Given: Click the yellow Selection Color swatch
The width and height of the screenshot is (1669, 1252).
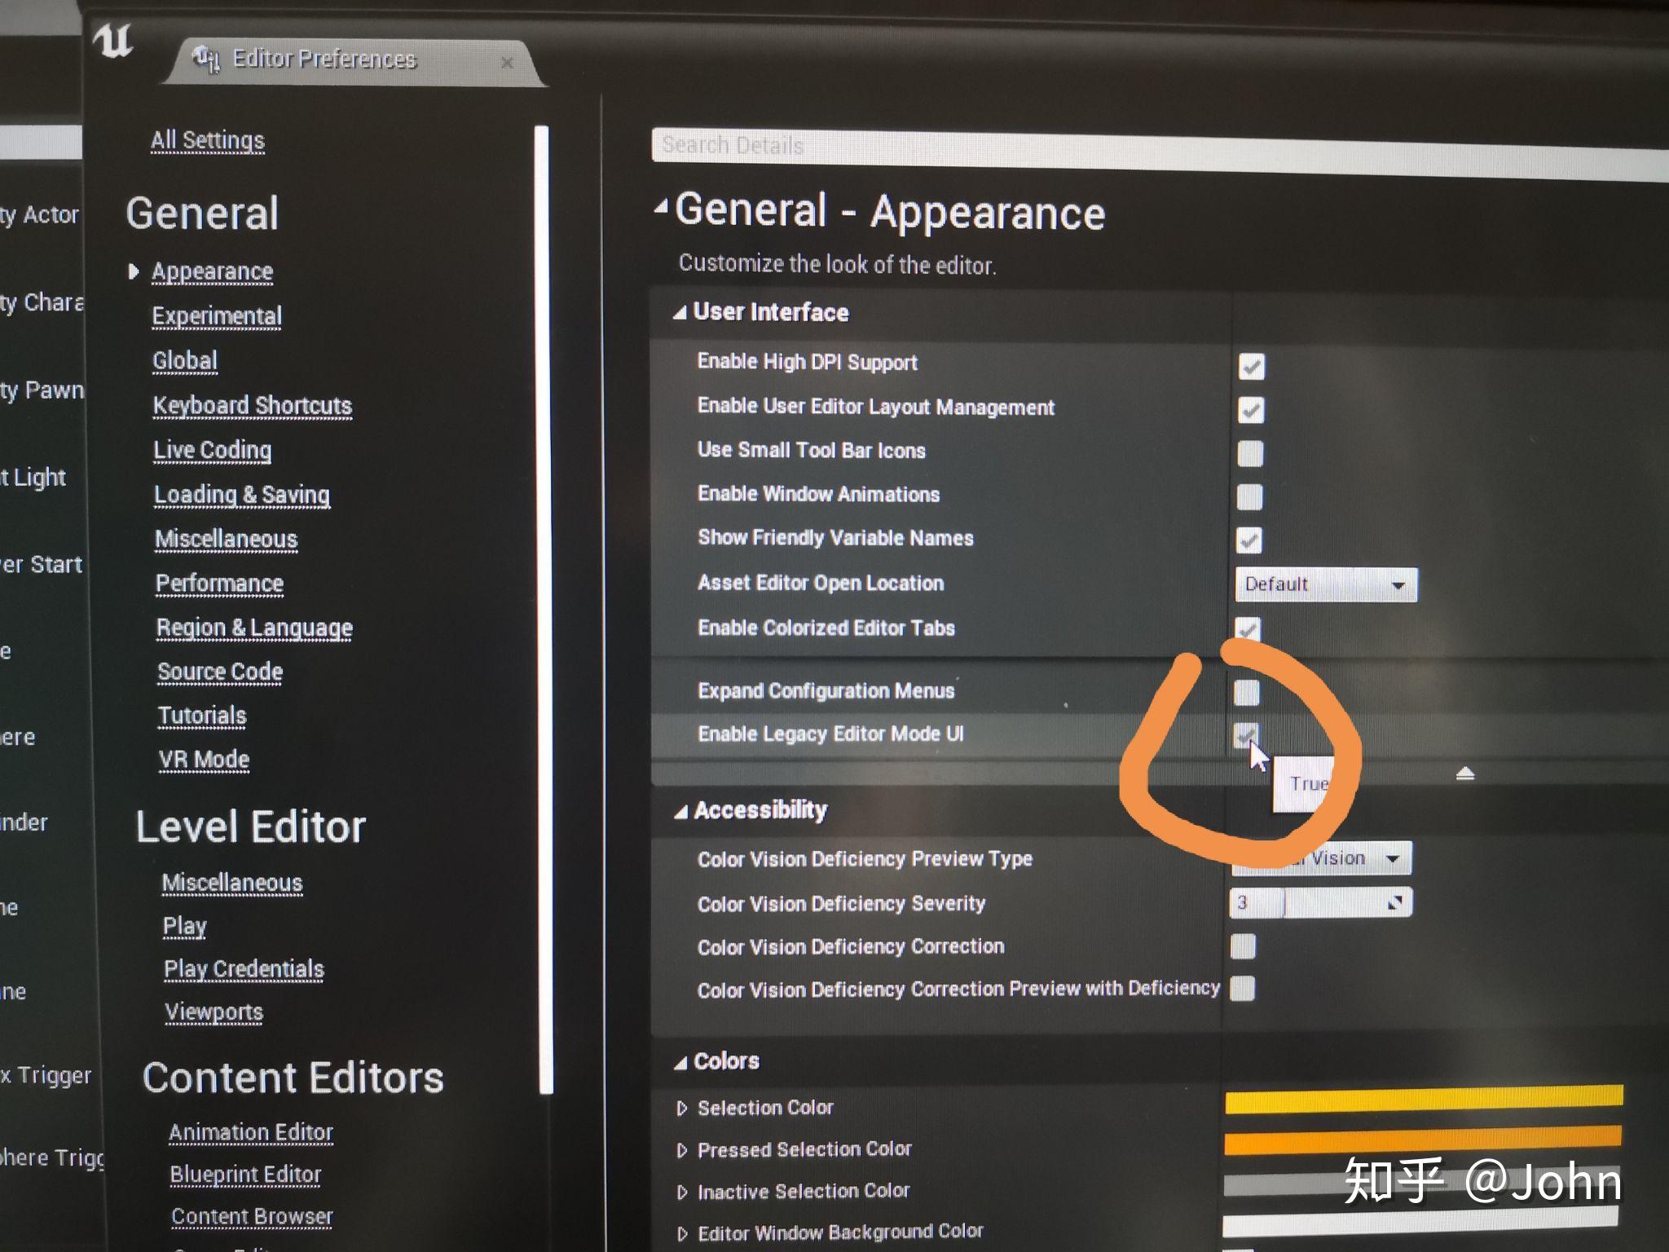Looking at the screenshot, I should (x=1423, y=1099).
